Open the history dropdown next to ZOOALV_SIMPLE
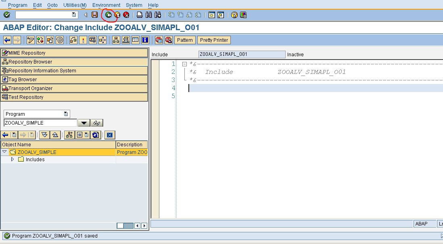443x244 pixels. (83, 123)
